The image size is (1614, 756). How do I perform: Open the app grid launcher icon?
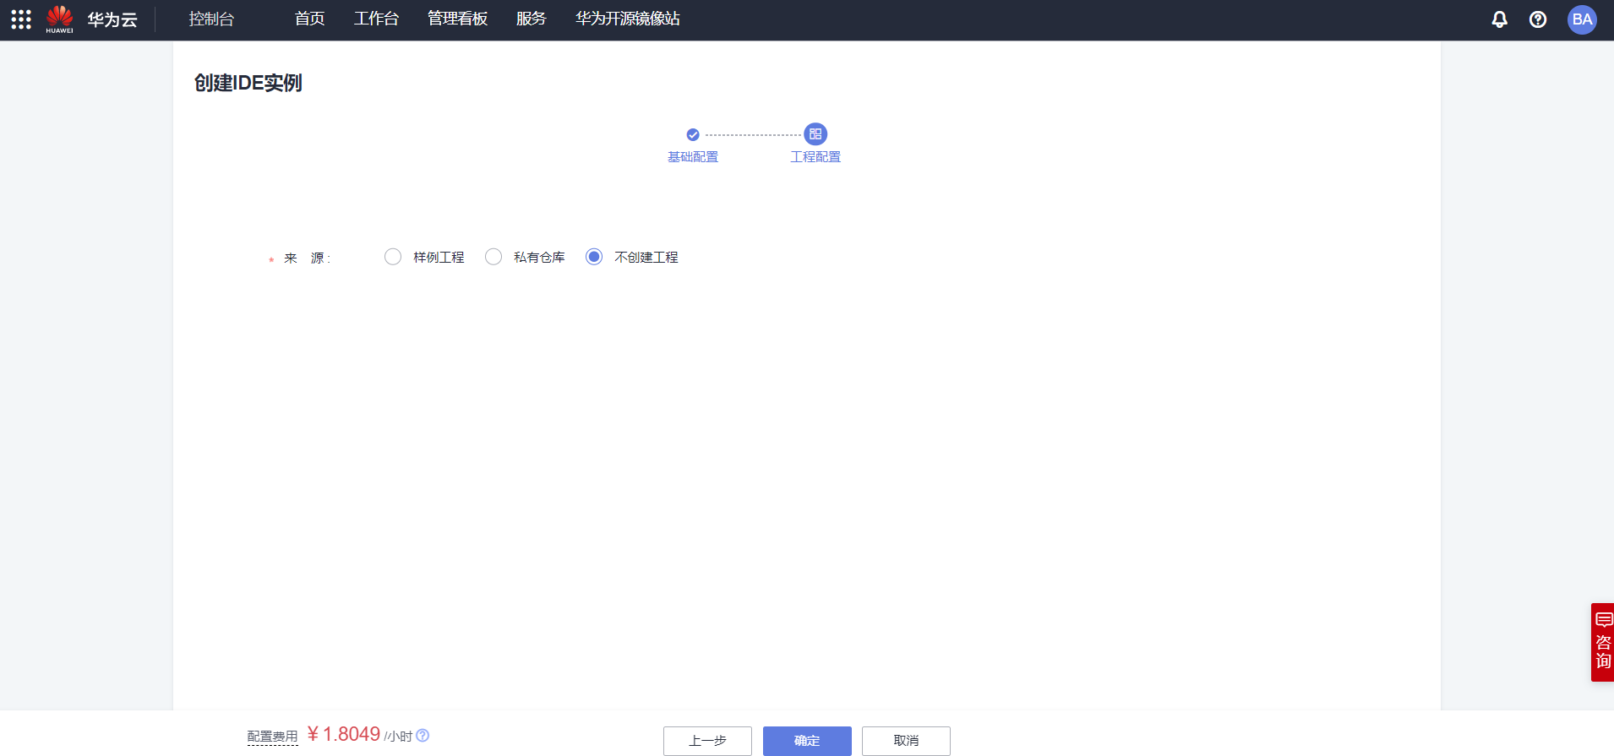click(x=21, y=19)
